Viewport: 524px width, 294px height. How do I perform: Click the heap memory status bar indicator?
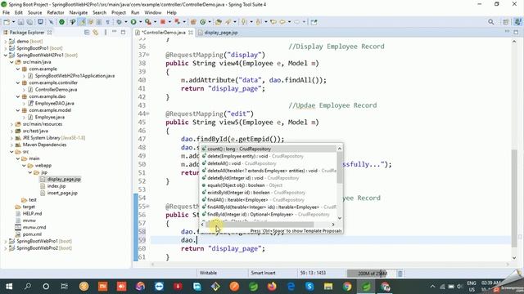click(371, 274)
